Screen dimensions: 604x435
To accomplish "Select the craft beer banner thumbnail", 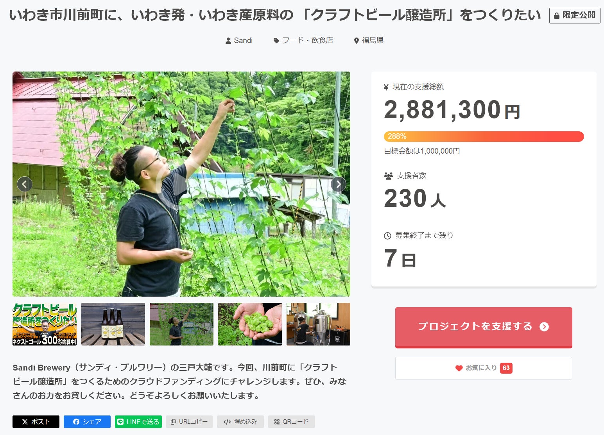I will tap(45, 324).
